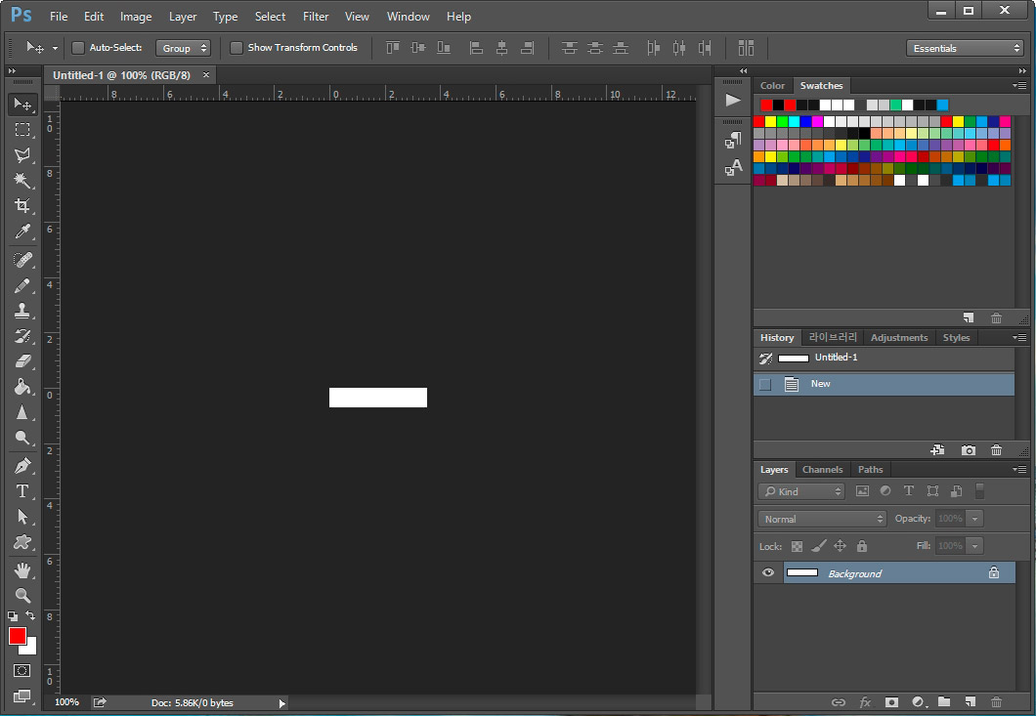Select the Rectangular Marquee tool
Image resolution: width=1036 pixels, height=716 pixels.
[x=22, y=130]
